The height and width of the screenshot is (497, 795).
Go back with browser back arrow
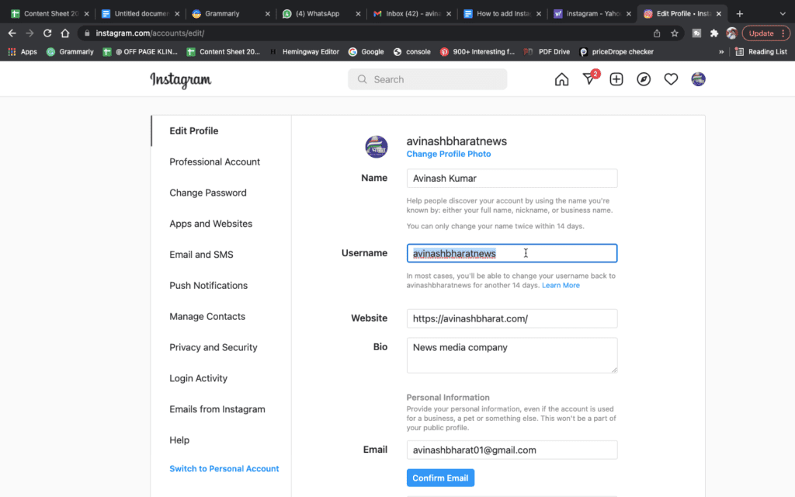12,33
